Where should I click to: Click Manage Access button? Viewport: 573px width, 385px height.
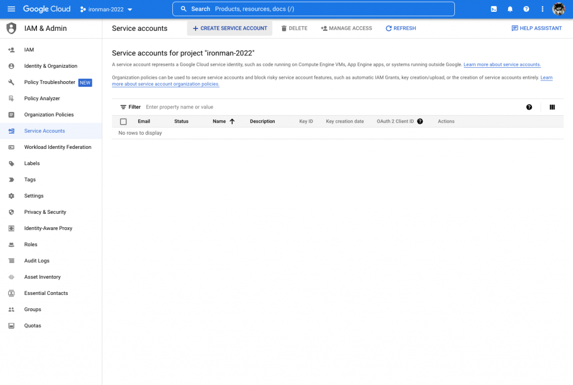346,28
